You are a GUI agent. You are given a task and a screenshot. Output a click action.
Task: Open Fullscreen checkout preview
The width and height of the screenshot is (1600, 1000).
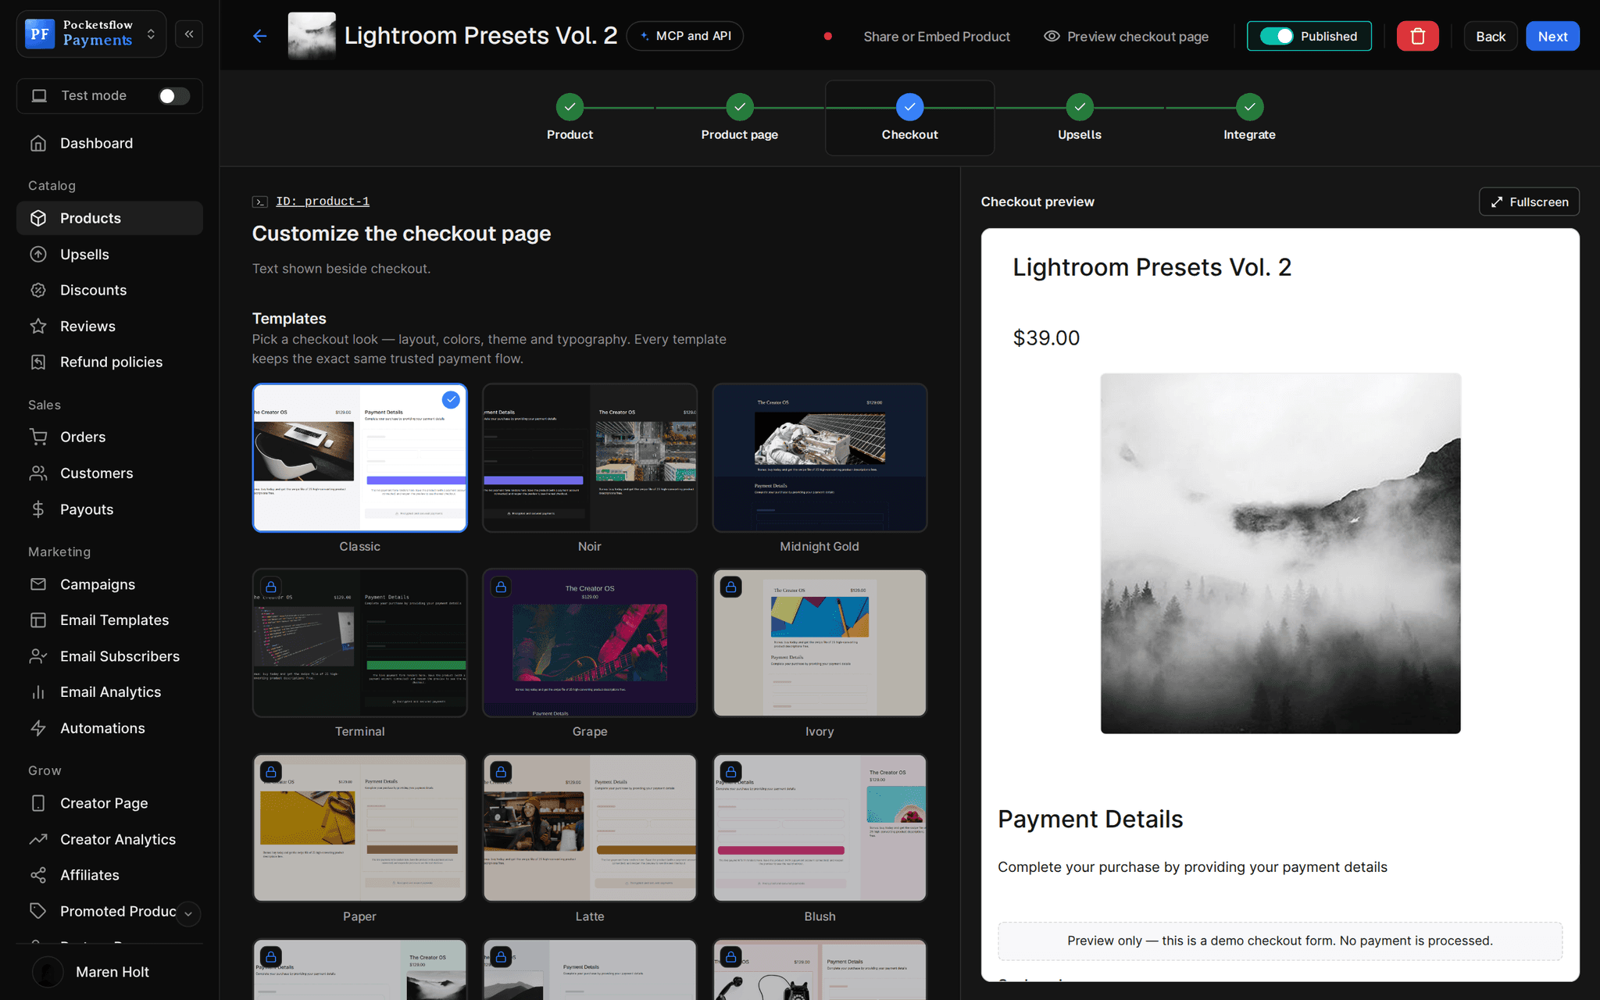[1529, 202]
